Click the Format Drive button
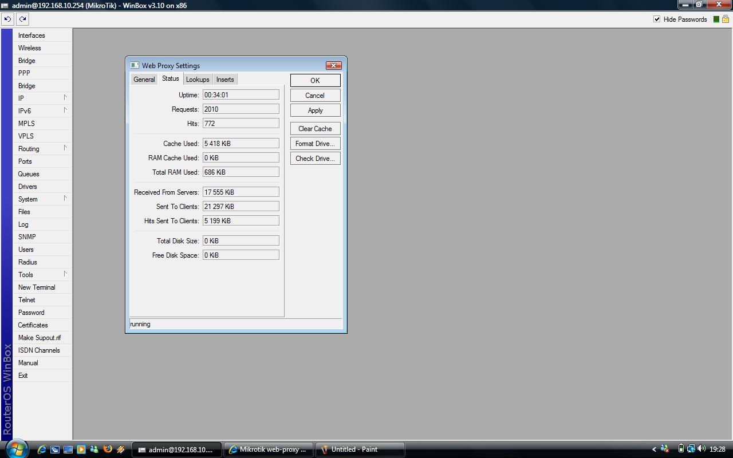733x458 pixels. click(x=315, y=144)
